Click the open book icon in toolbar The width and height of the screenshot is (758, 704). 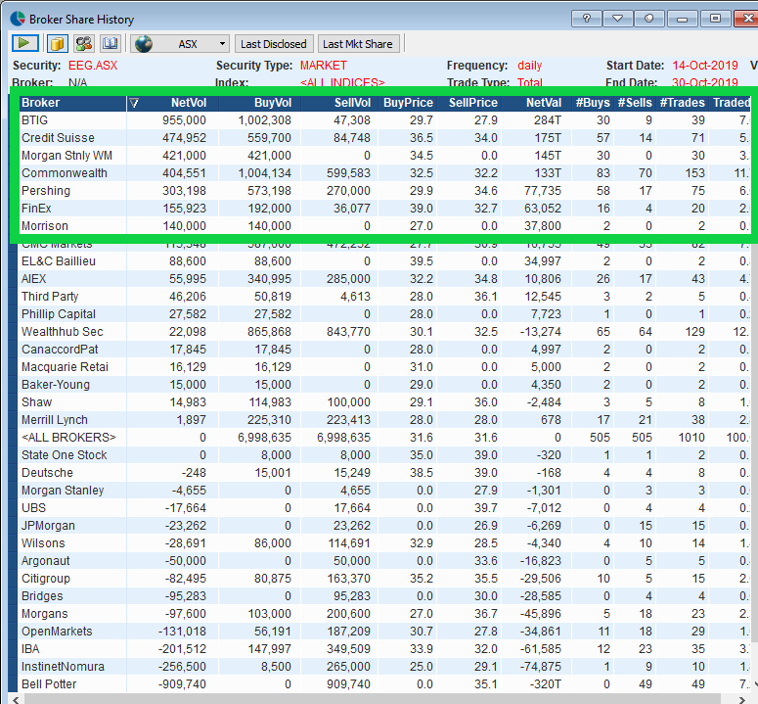click(x=110, y=43)
